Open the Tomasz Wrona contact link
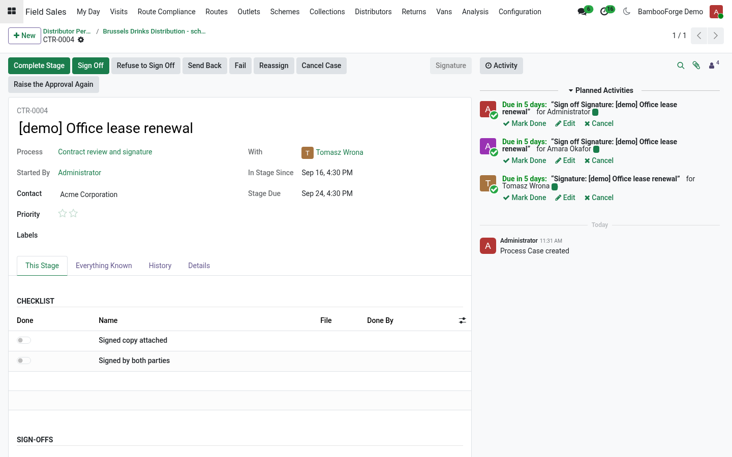 pyautogui.click(x=340, y=152)
